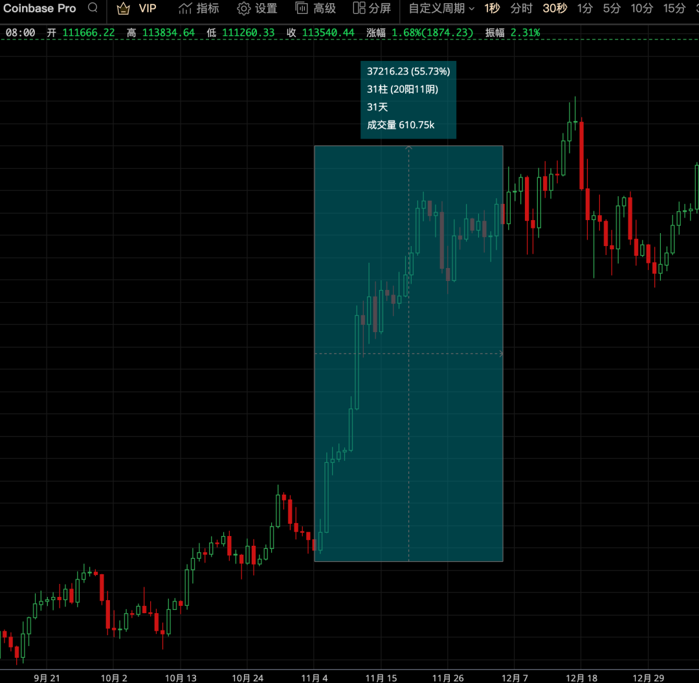Click the up-arrow handle atop the measurement box

tap(409, 147)
